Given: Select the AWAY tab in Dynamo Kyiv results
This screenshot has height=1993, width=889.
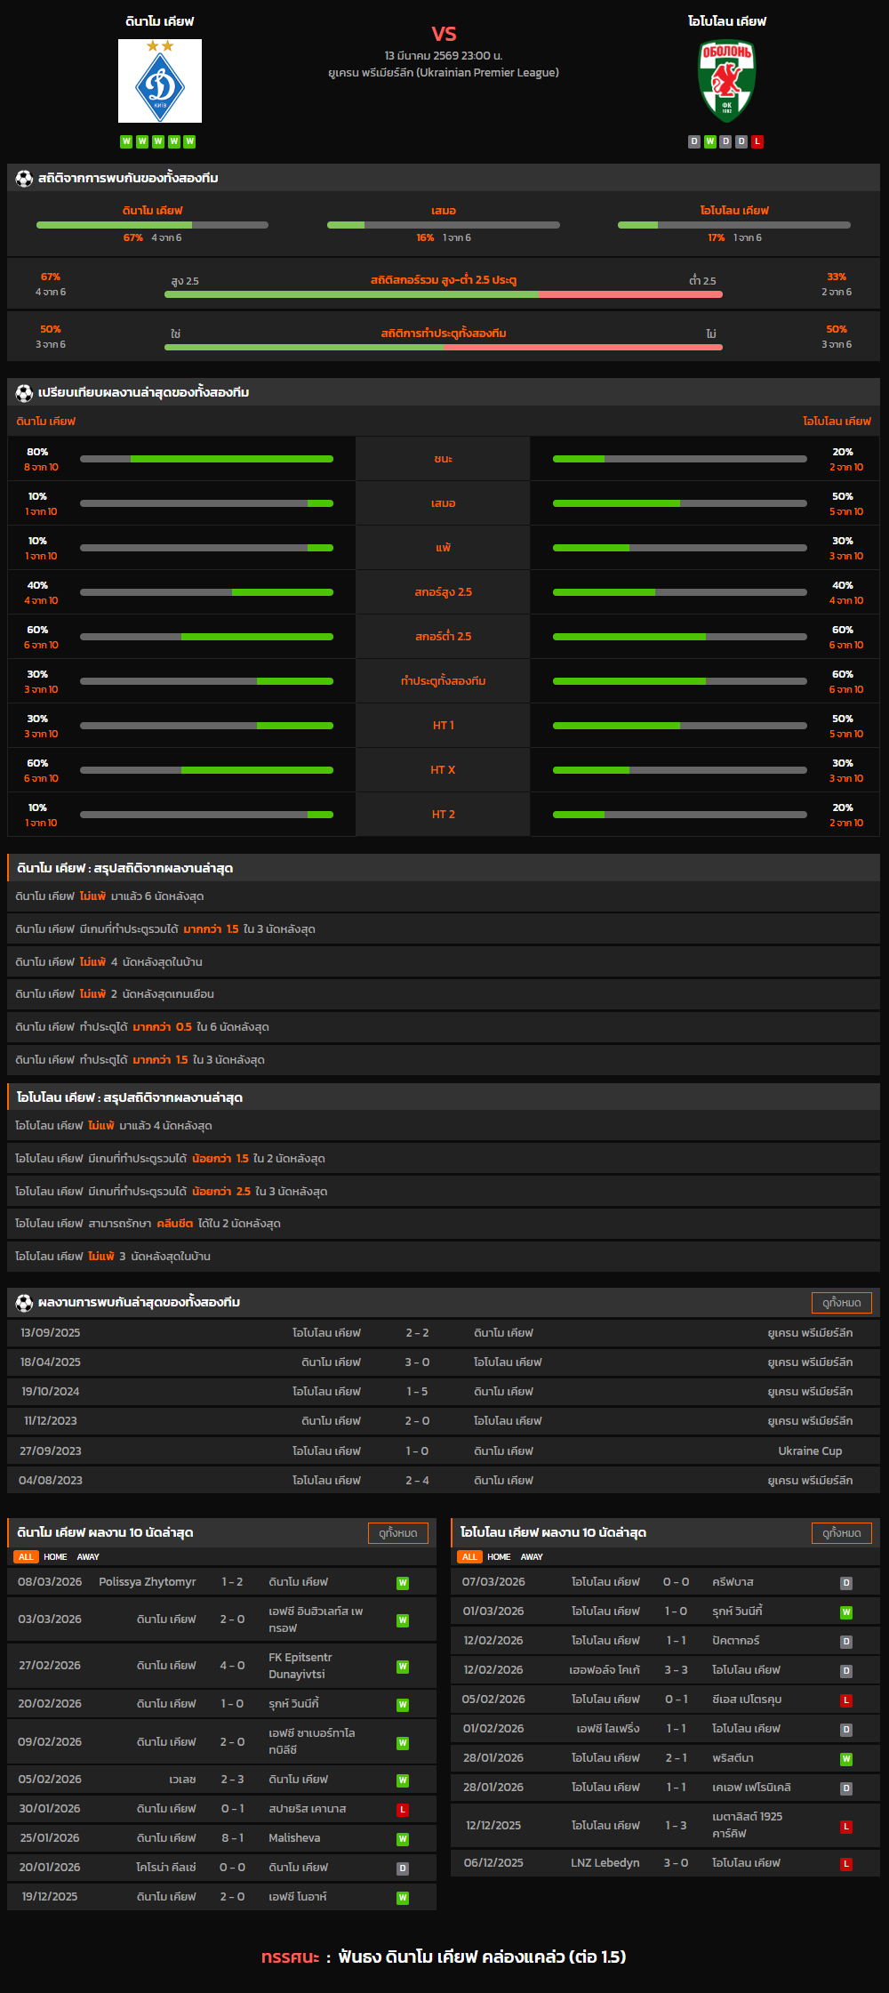Looking at the screenshot, I should 88,1557.
